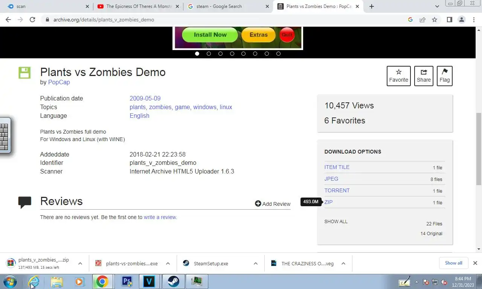Click Add Review
This screenshot has width=482, height=289.
[x=273, y=204]
